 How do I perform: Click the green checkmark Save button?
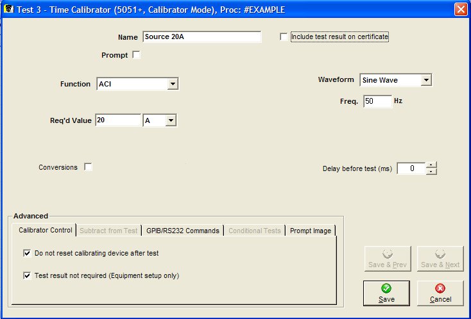coord(386,293)
